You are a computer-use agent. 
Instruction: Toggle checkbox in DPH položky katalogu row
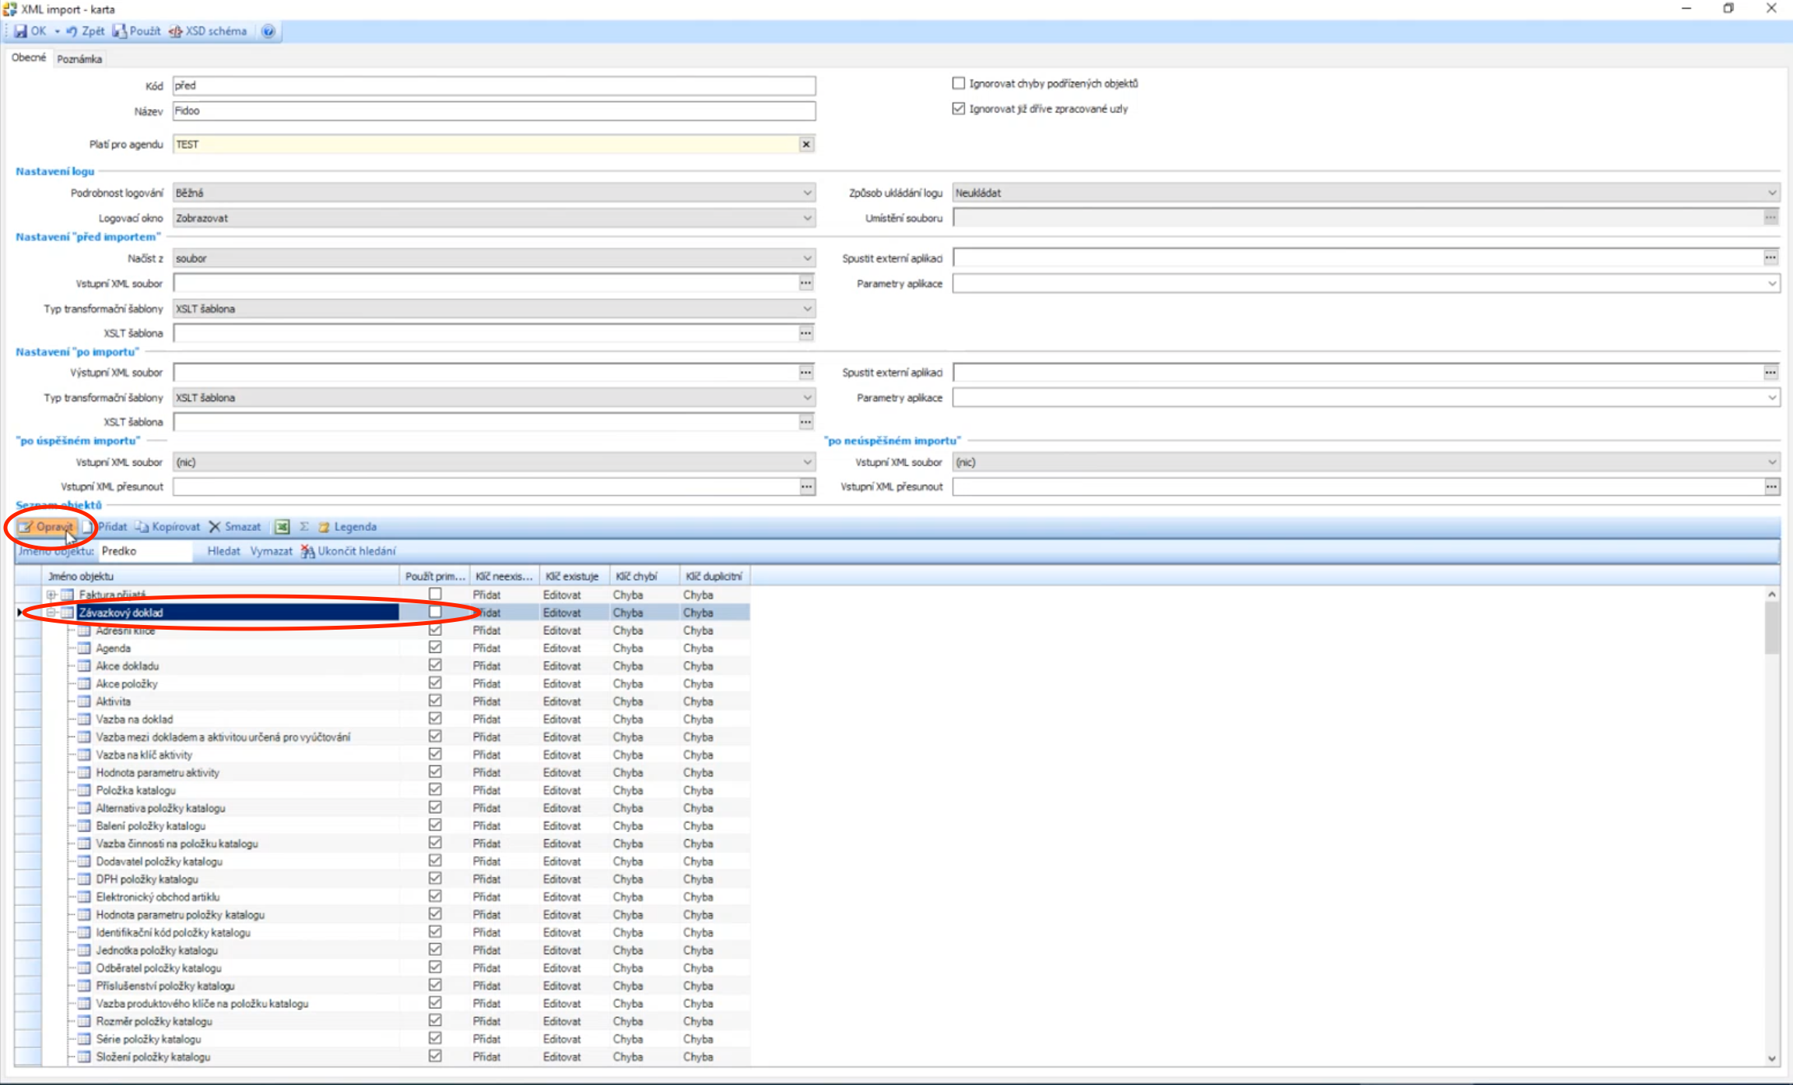click(x=435, y=878)
